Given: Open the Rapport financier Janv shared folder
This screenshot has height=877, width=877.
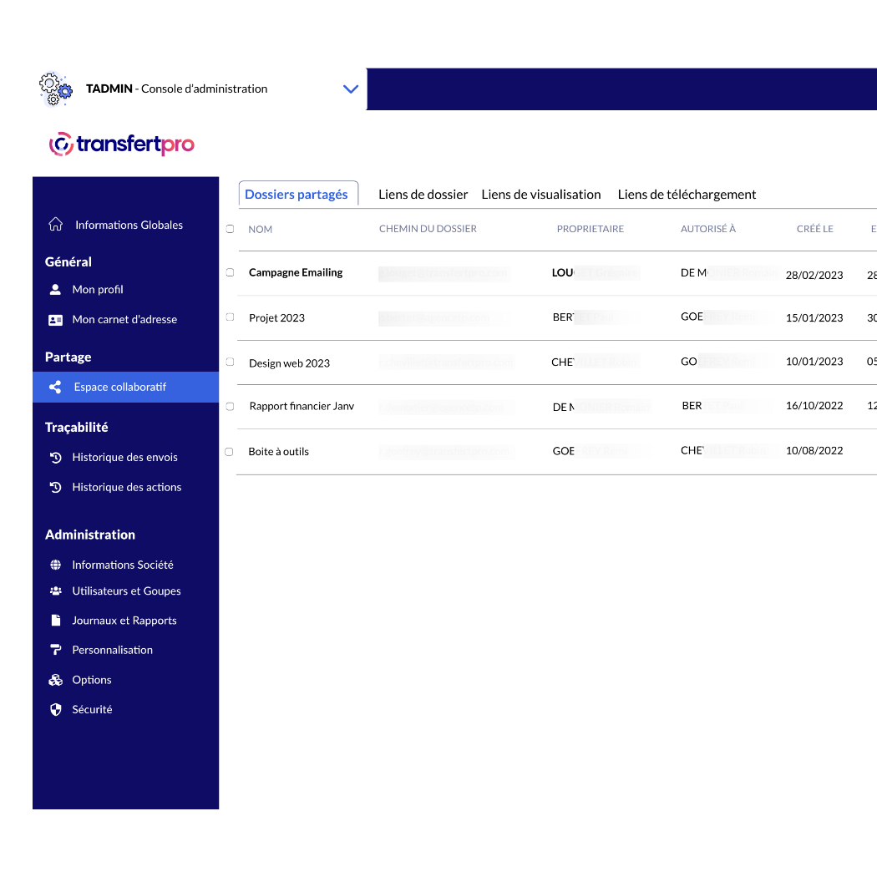Looking at the screenshot, I should coord(302,406).
